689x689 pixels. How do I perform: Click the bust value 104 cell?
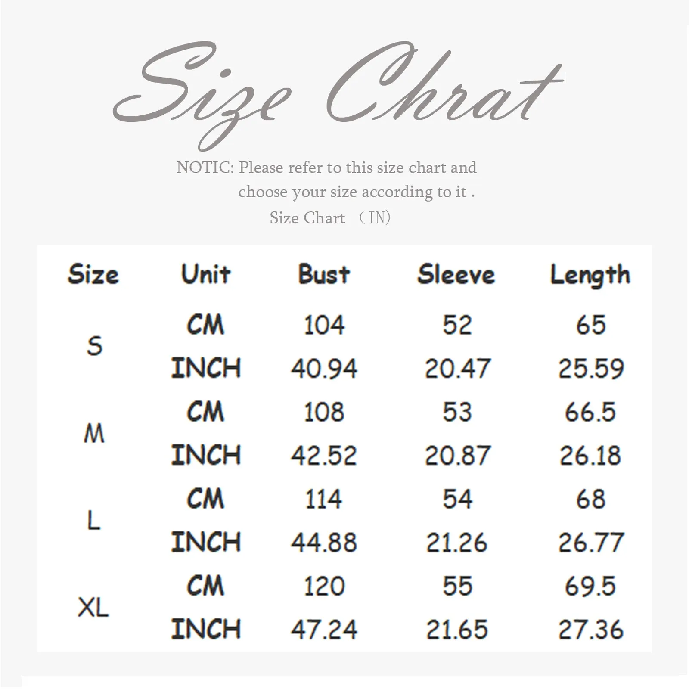click(x=324, y=325)
